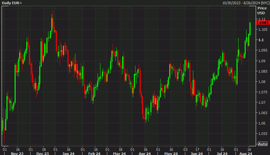Click the 1.095 price axis label
270x155 pixels.
click(x=263, y=50)
